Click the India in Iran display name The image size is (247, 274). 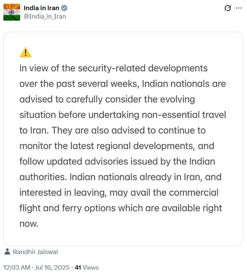(41, 8)
